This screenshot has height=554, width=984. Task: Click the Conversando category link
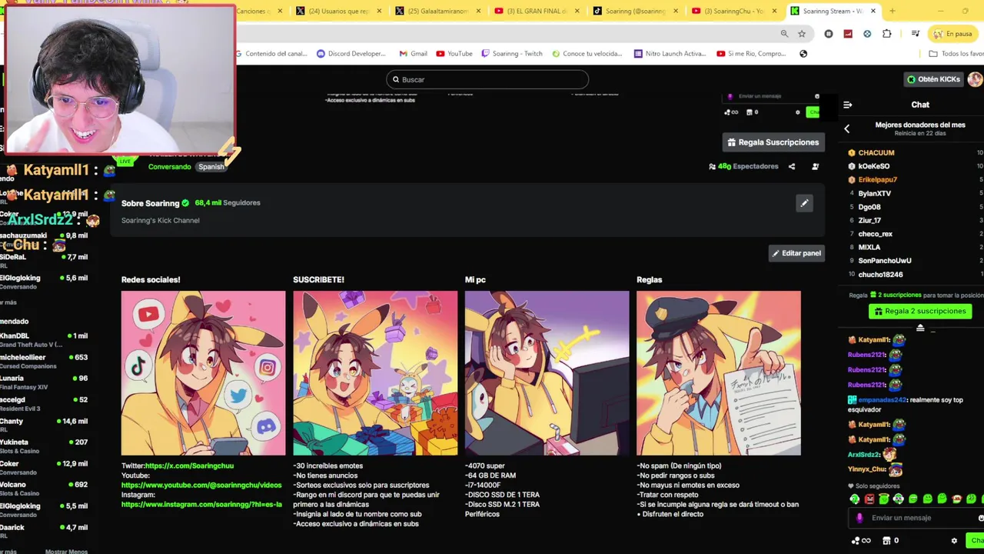tap(169, 167)
